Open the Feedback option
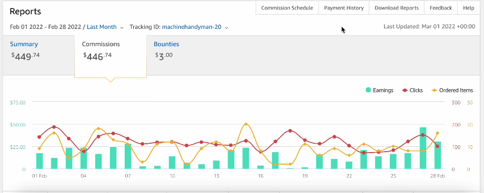The image size is (484, 193). pos(441,8)
